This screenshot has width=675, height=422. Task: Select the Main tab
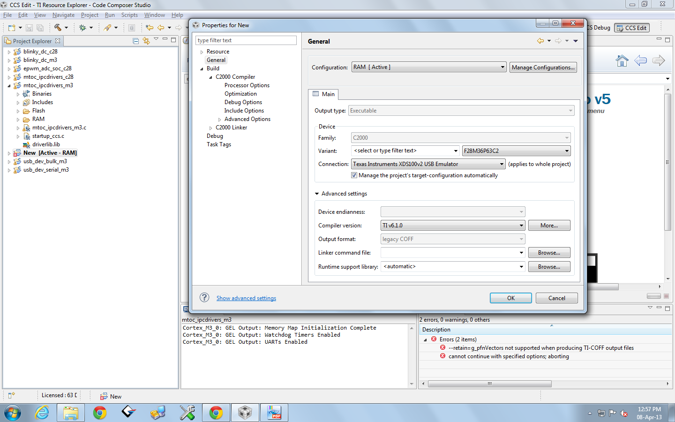pyautogui.click(x=323, y=94)
